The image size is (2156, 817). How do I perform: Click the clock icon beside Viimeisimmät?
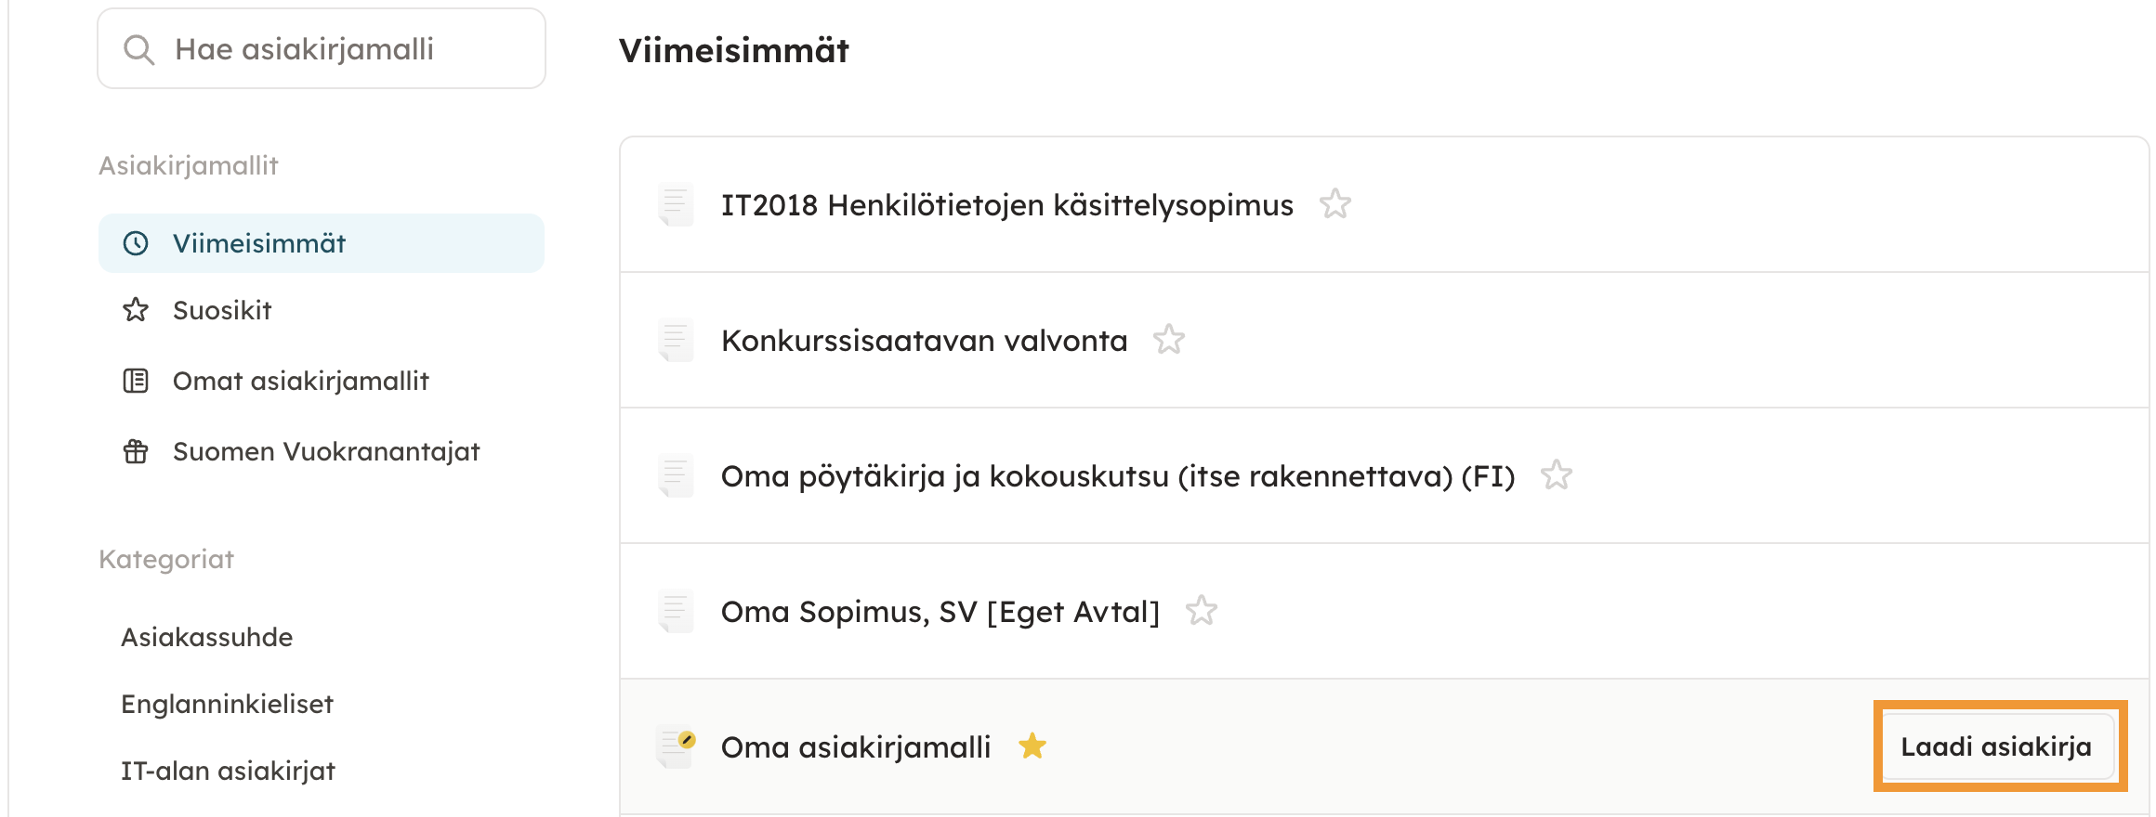136,243
